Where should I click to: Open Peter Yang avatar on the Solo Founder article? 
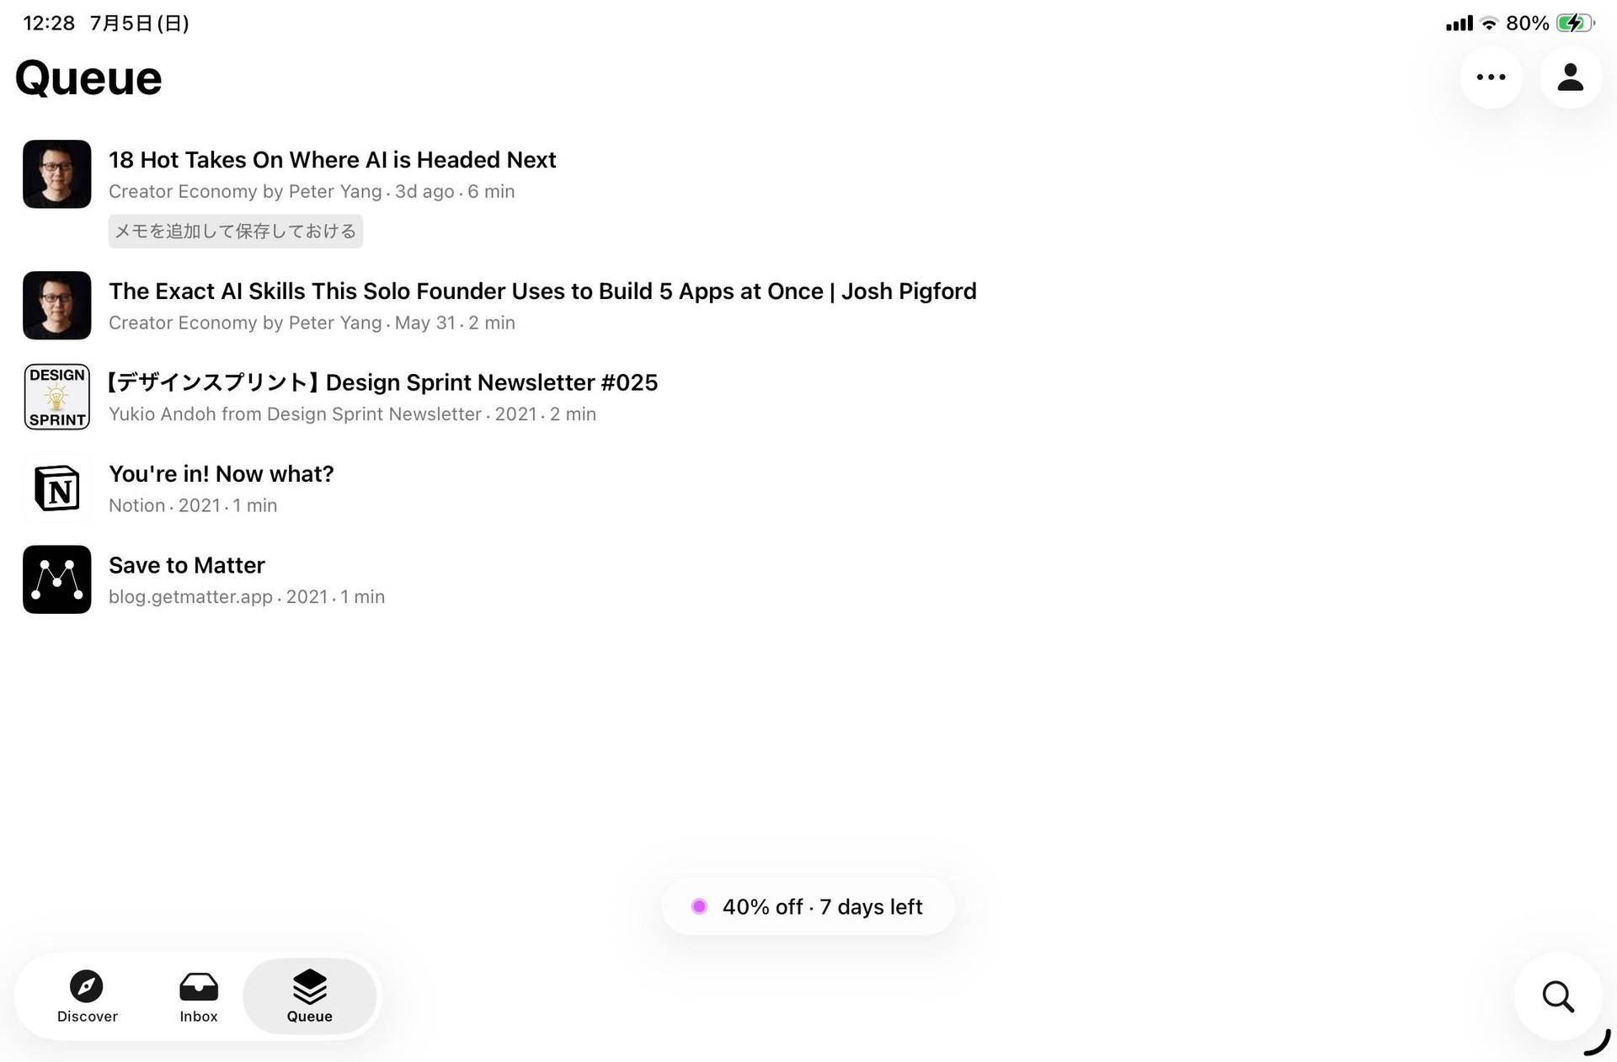(57, 306)
